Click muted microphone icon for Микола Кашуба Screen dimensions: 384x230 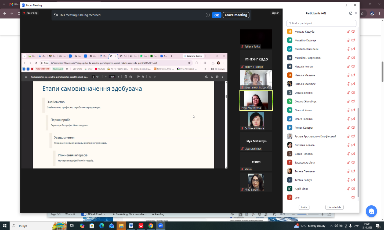pyautogui.click(x=348, y=32)
